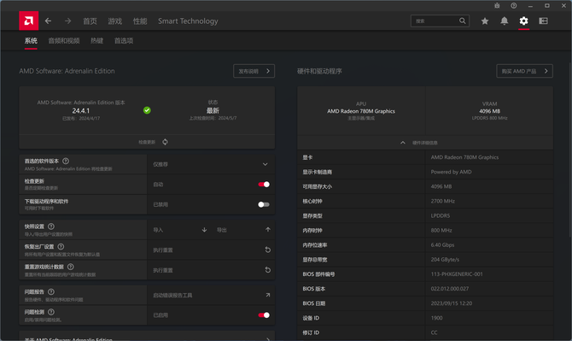This screenshot has height=341, width=572.
Task: Open favorites star icon
Action: (485, 21)
